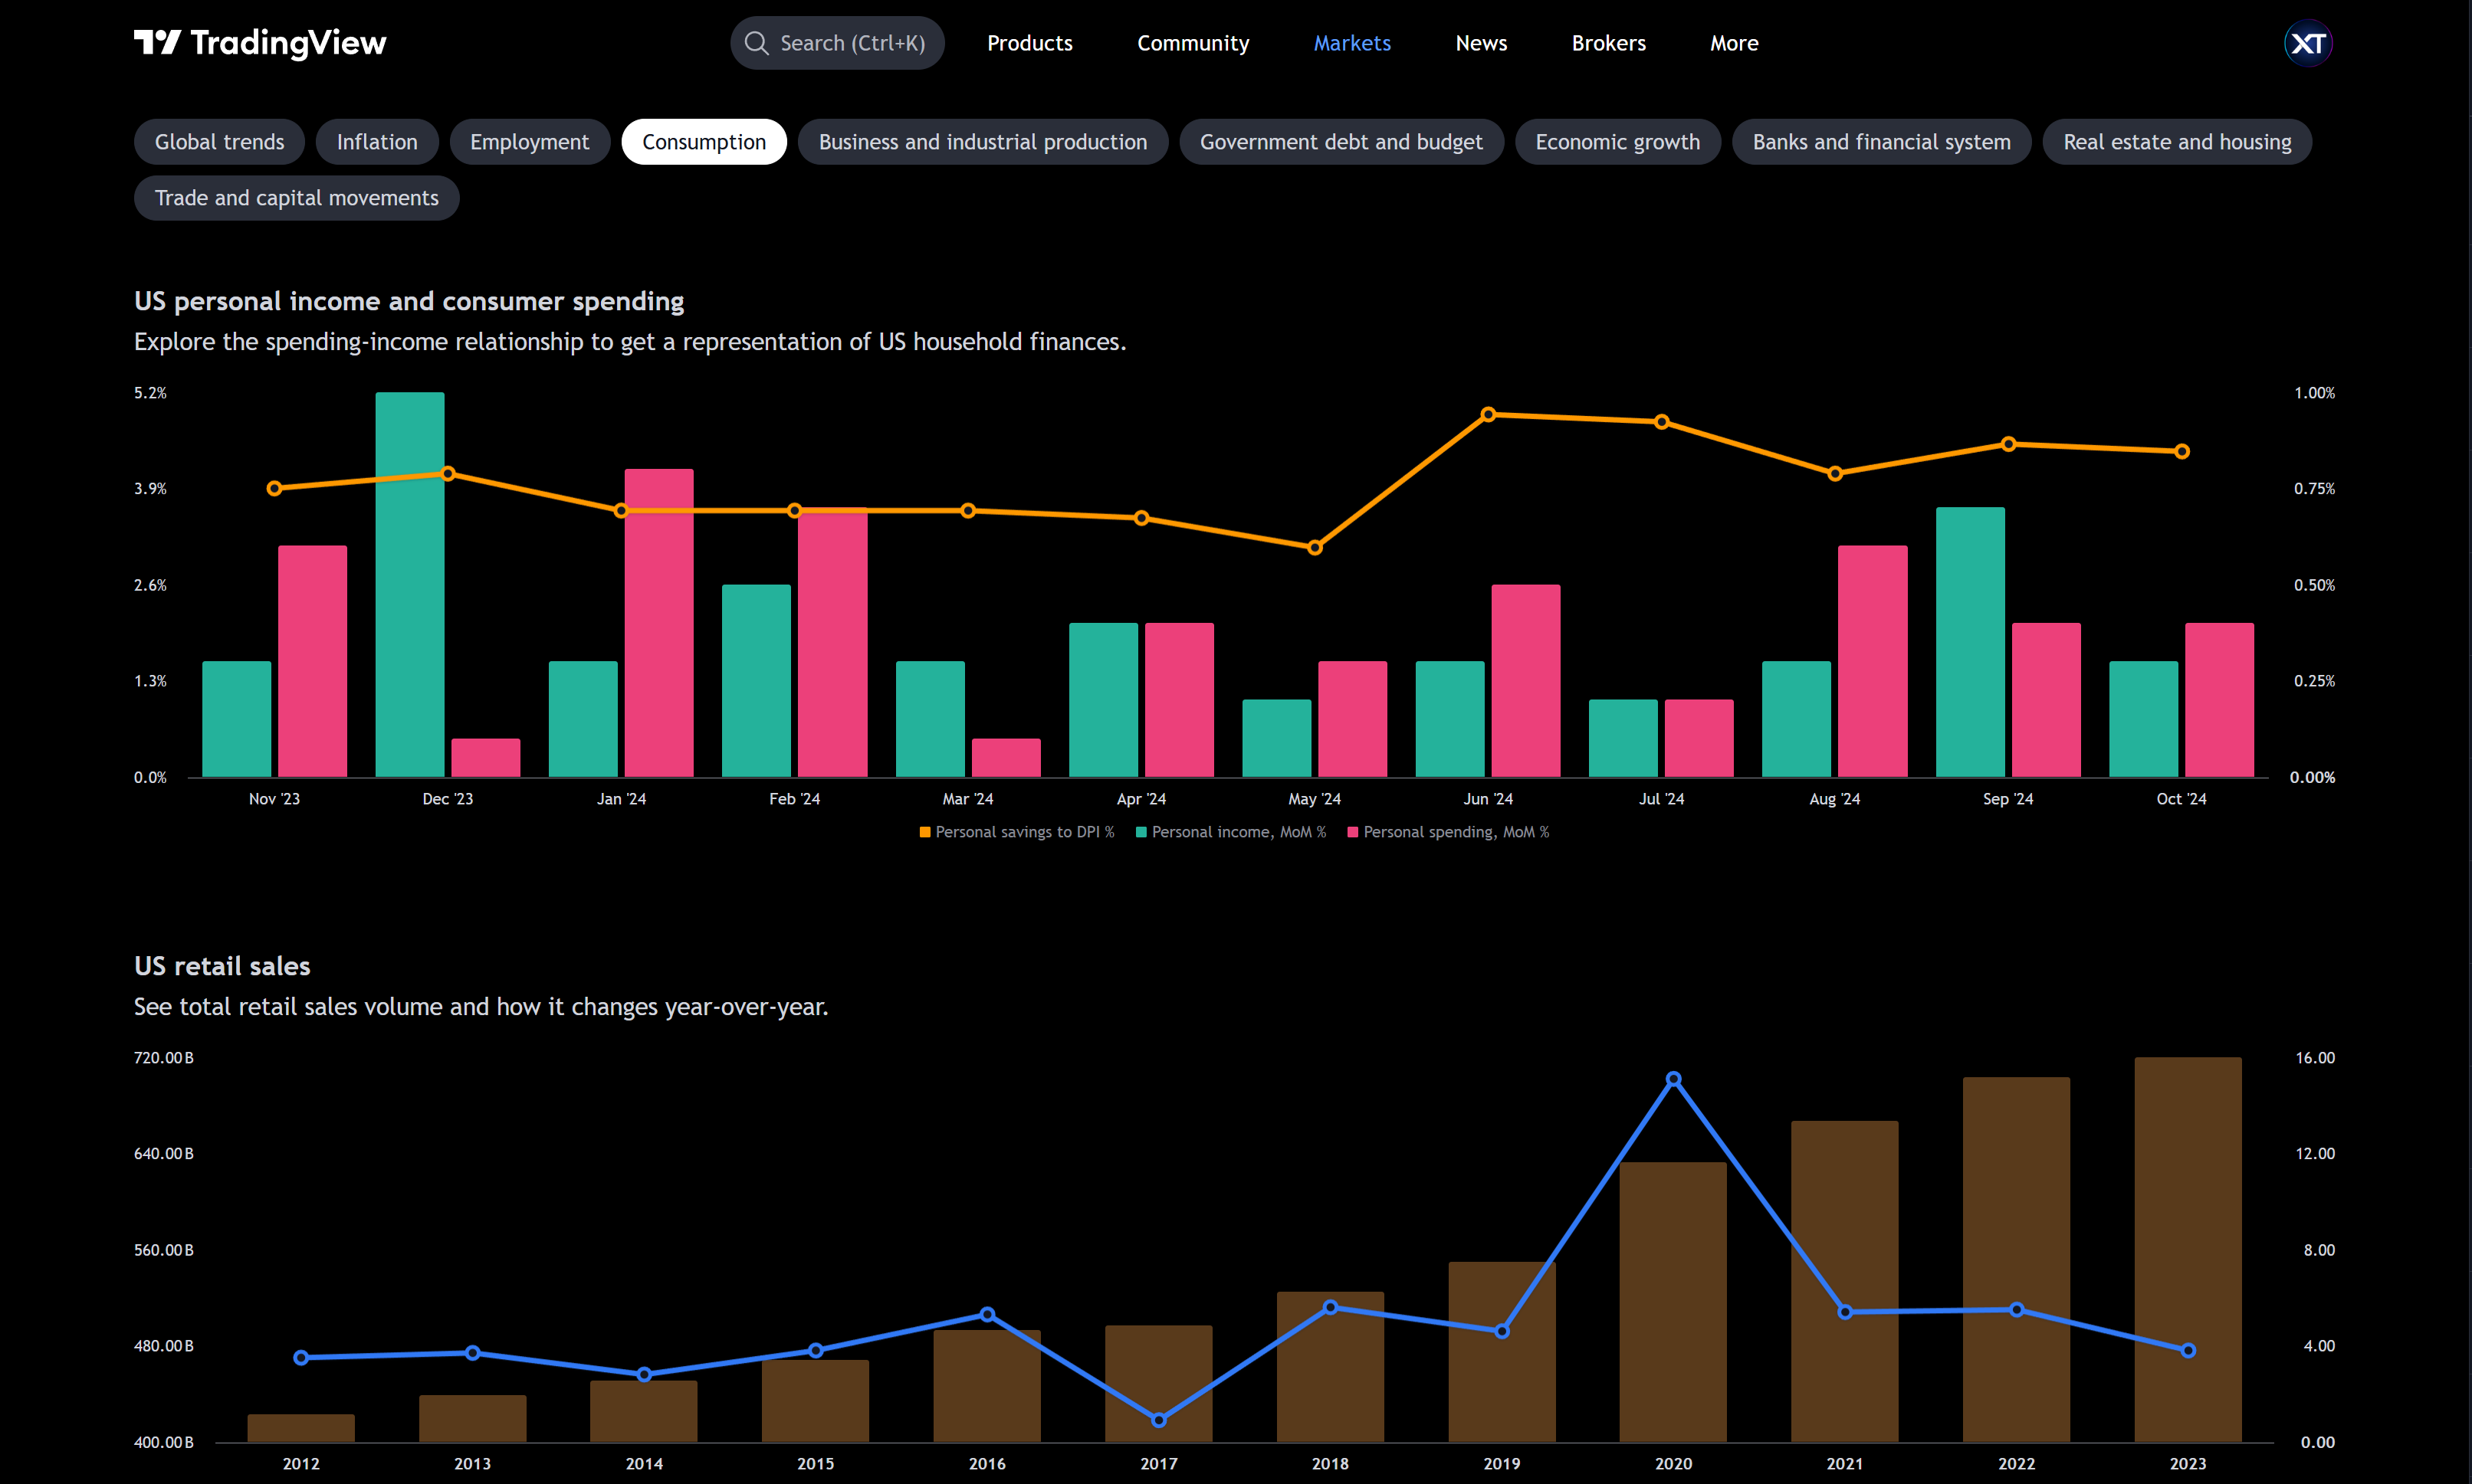This screenshot has width=2472, height=1484.
Task: Open the Brokers menu
Action: point(1607,43)
